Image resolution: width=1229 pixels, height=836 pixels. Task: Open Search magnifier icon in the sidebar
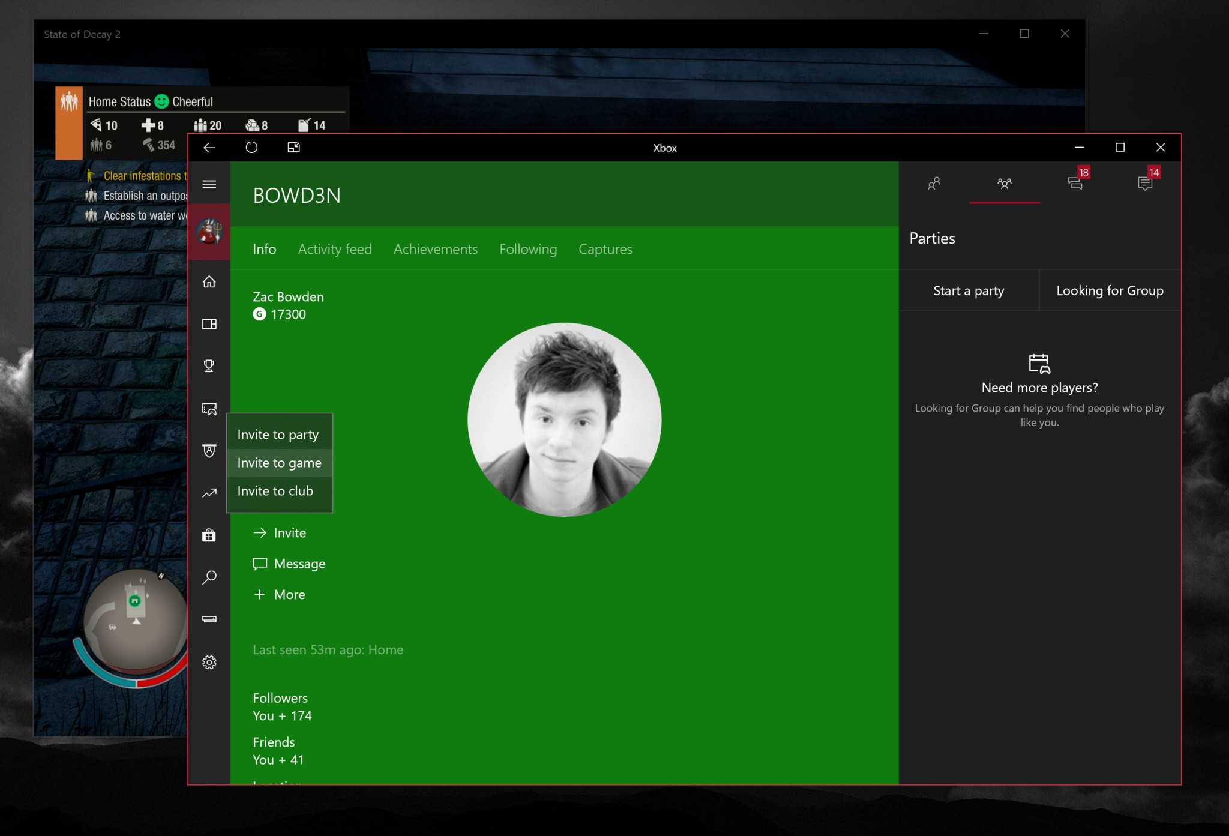tap(209, 577)
